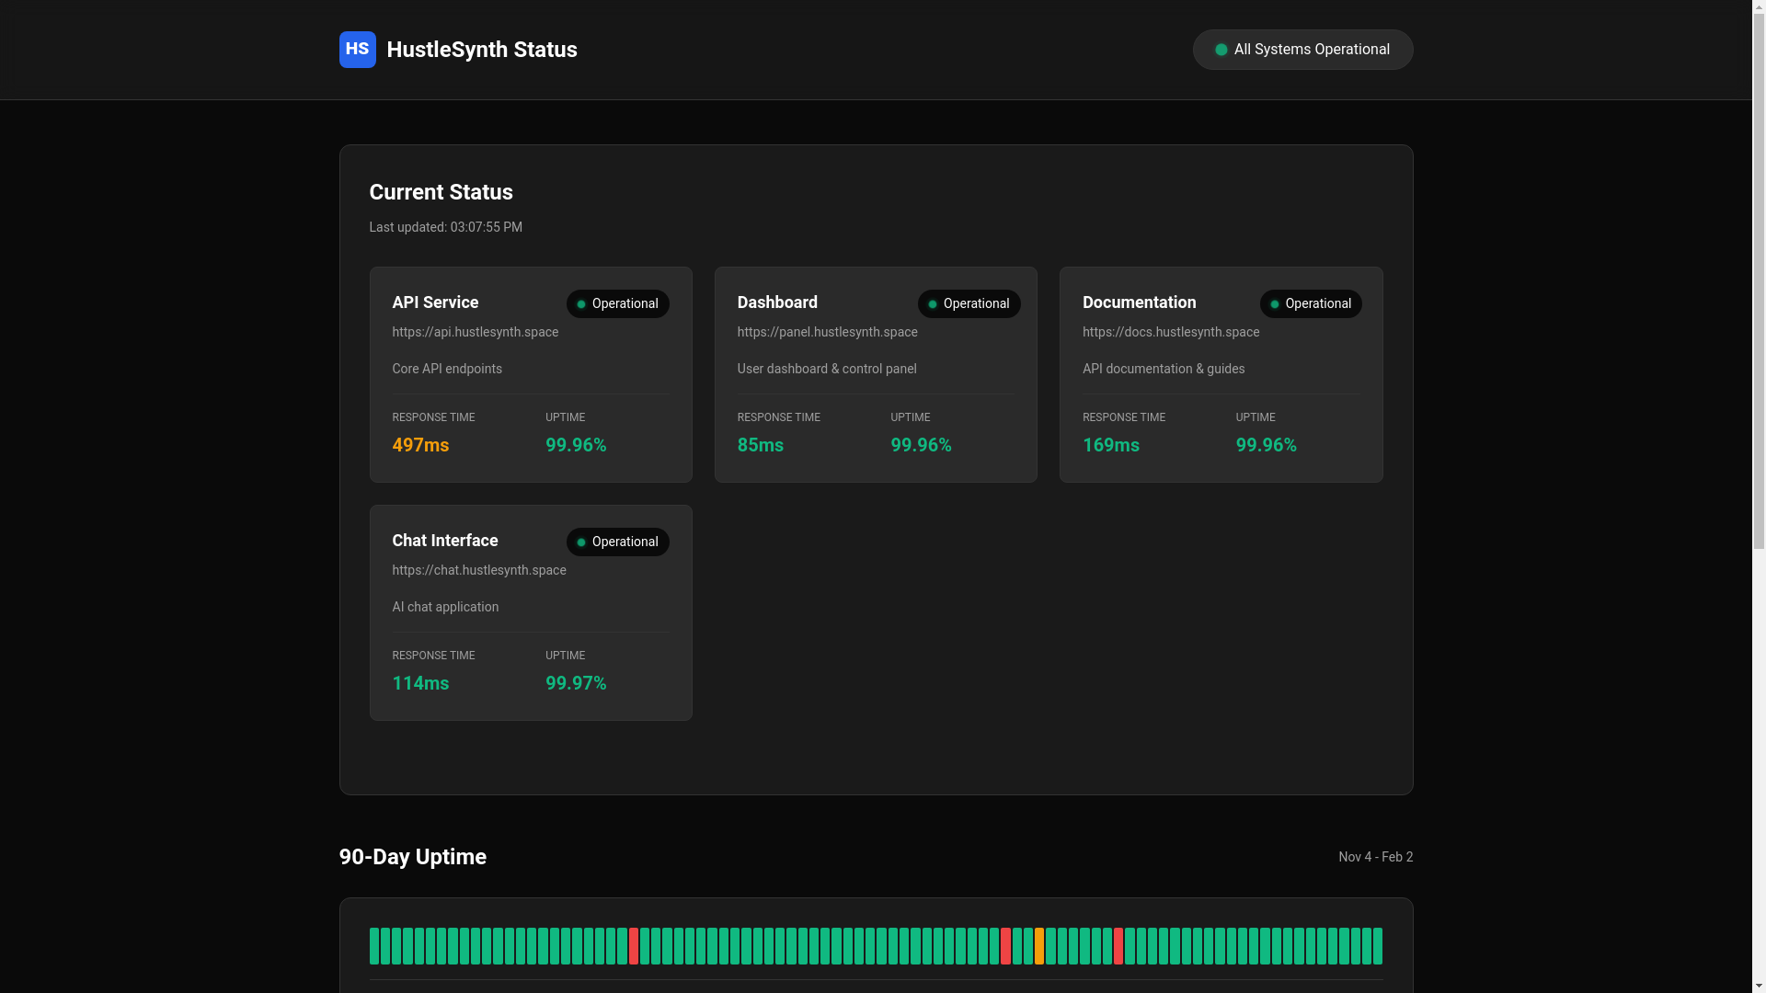Click the scrollbar down arrow
The image size is (1766, 993).
[x=1759, y=986]
